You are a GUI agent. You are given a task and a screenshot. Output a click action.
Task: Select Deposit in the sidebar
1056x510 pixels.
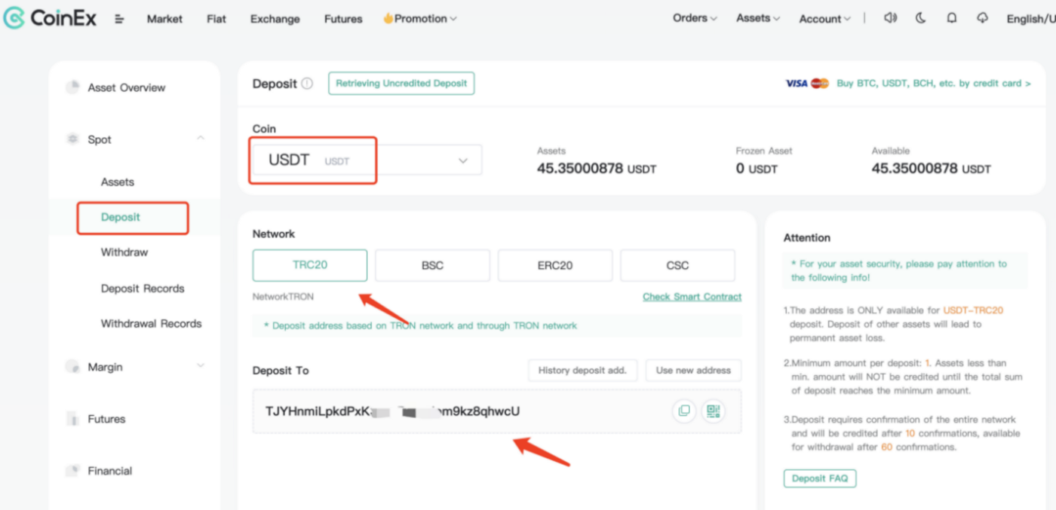point(121,217)
